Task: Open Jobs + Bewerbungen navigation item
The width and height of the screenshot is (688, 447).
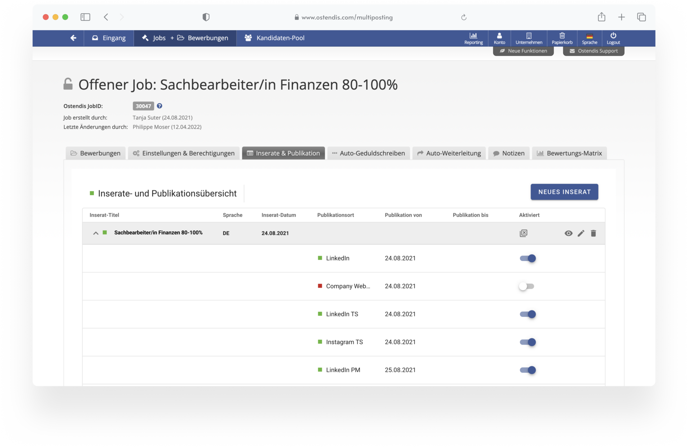Action: click(x=185, y=38)
